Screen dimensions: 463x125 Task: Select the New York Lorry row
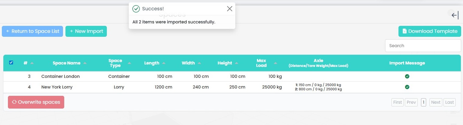[x=232, y=87]
